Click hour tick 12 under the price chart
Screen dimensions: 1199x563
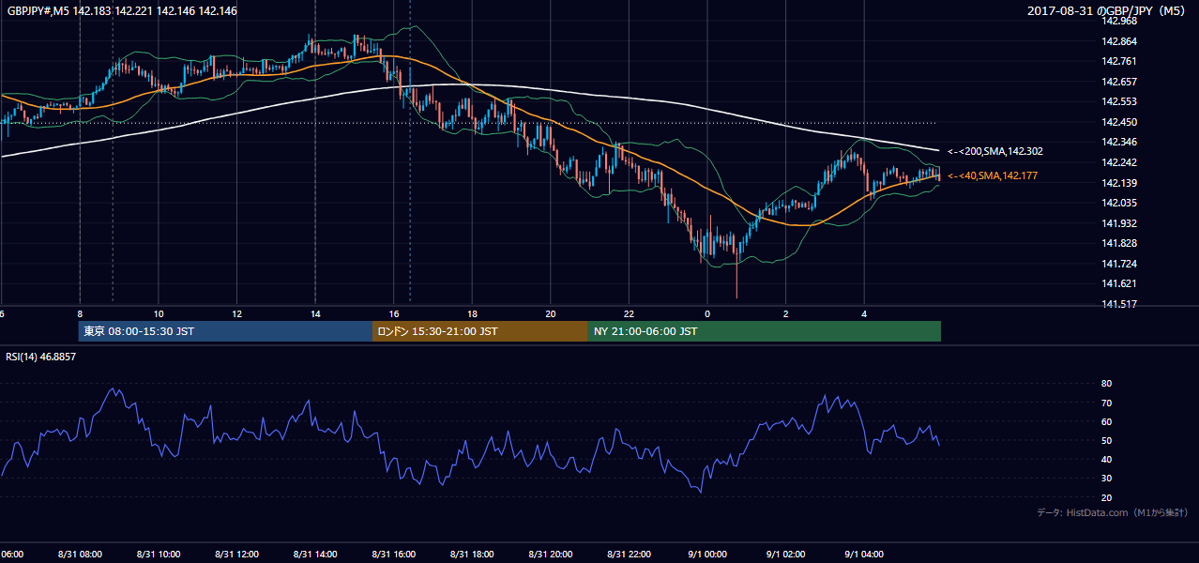click(x=236, y=313)
